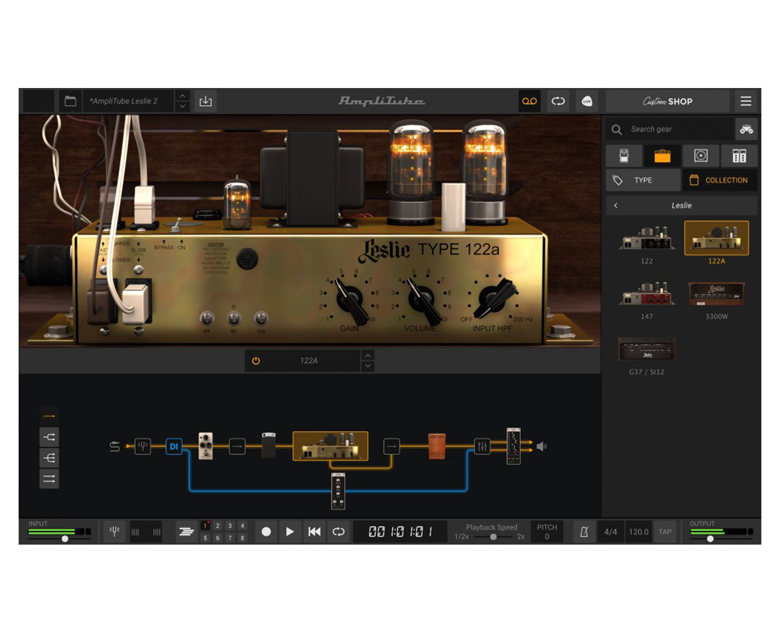
Task: Toggle the 122A power button
Action: [x=256, y=361]
